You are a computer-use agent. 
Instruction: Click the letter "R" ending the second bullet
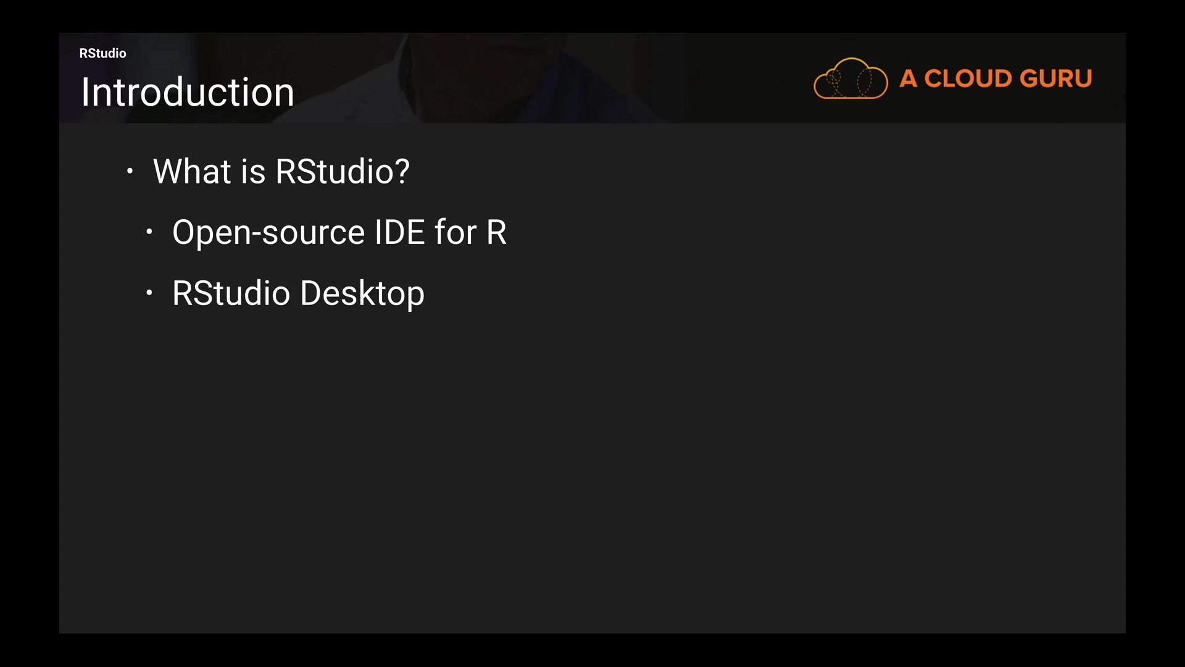(496, 232)
